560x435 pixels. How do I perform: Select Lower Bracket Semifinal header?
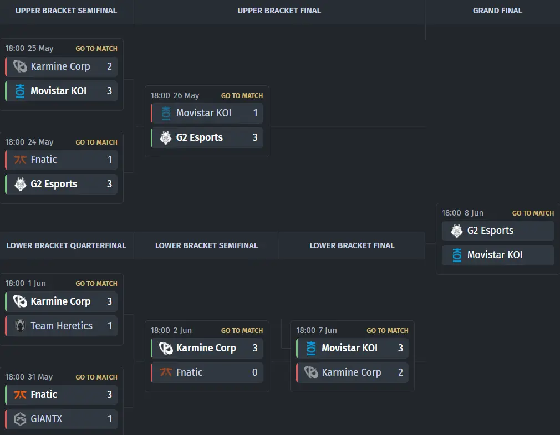(x=206, y=245)
